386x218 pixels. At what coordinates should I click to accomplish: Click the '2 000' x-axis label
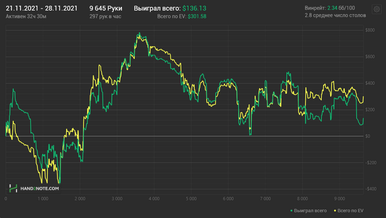[80, 199]
